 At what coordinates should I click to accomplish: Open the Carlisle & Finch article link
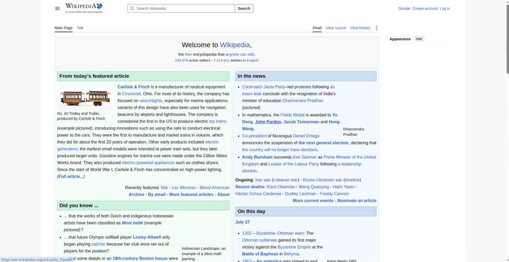[x=134, y=86]
